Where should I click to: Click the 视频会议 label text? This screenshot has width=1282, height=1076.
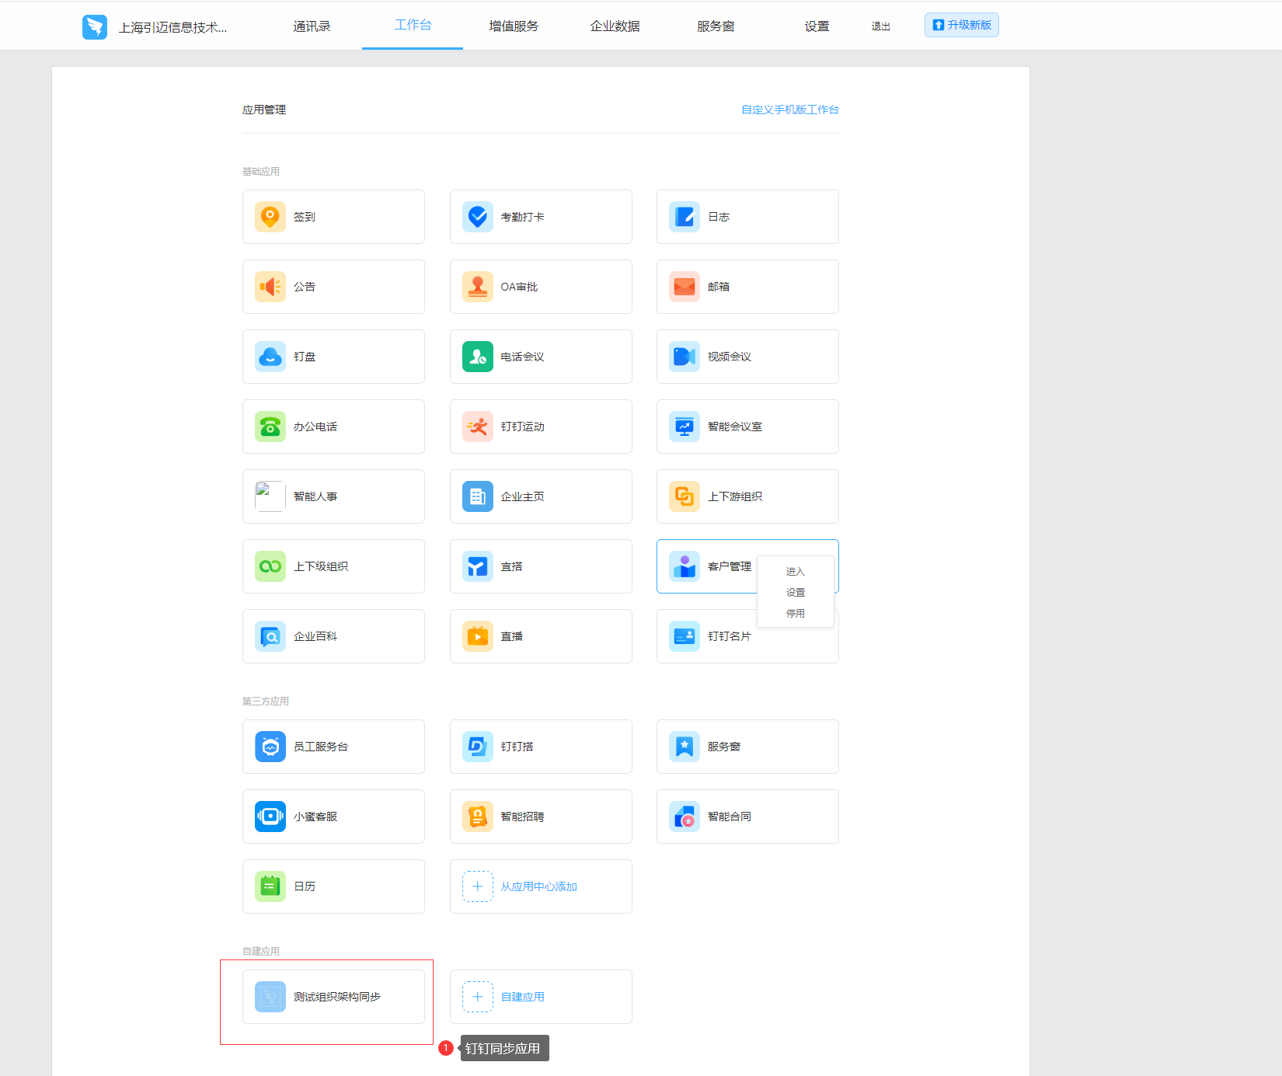click(730, 357)
